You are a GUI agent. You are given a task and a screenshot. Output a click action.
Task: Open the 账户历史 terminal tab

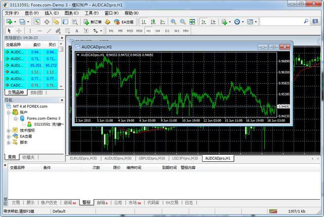(50, 202)
